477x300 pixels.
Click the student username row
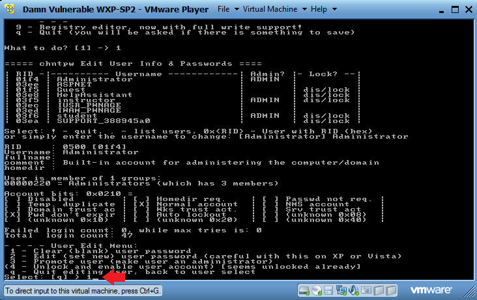(182, 116)
